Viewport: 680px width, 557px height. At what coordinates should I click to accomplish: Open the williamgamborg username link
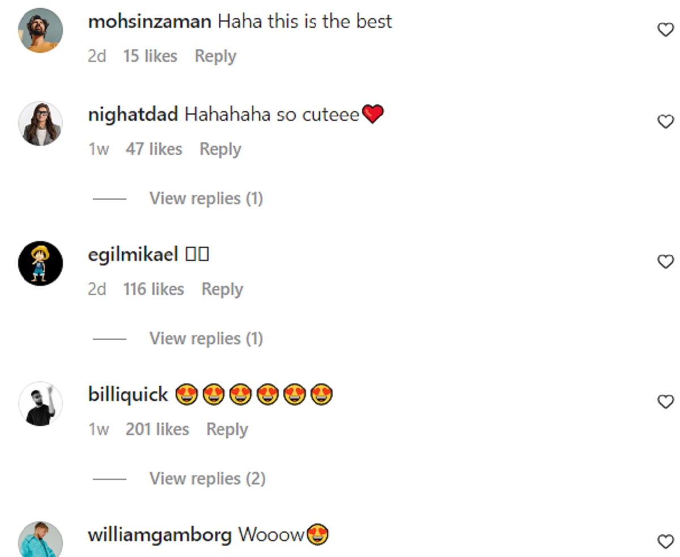coord(160,535)
